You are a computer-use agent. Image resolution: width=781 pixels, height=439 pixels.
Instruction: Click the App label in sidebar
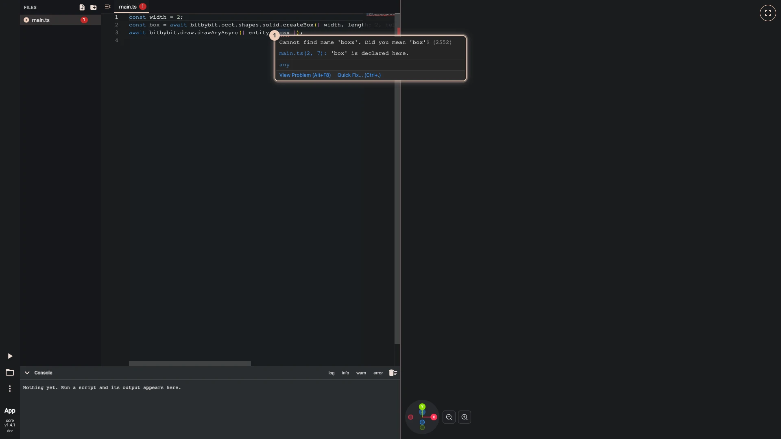tap(10, 411)
